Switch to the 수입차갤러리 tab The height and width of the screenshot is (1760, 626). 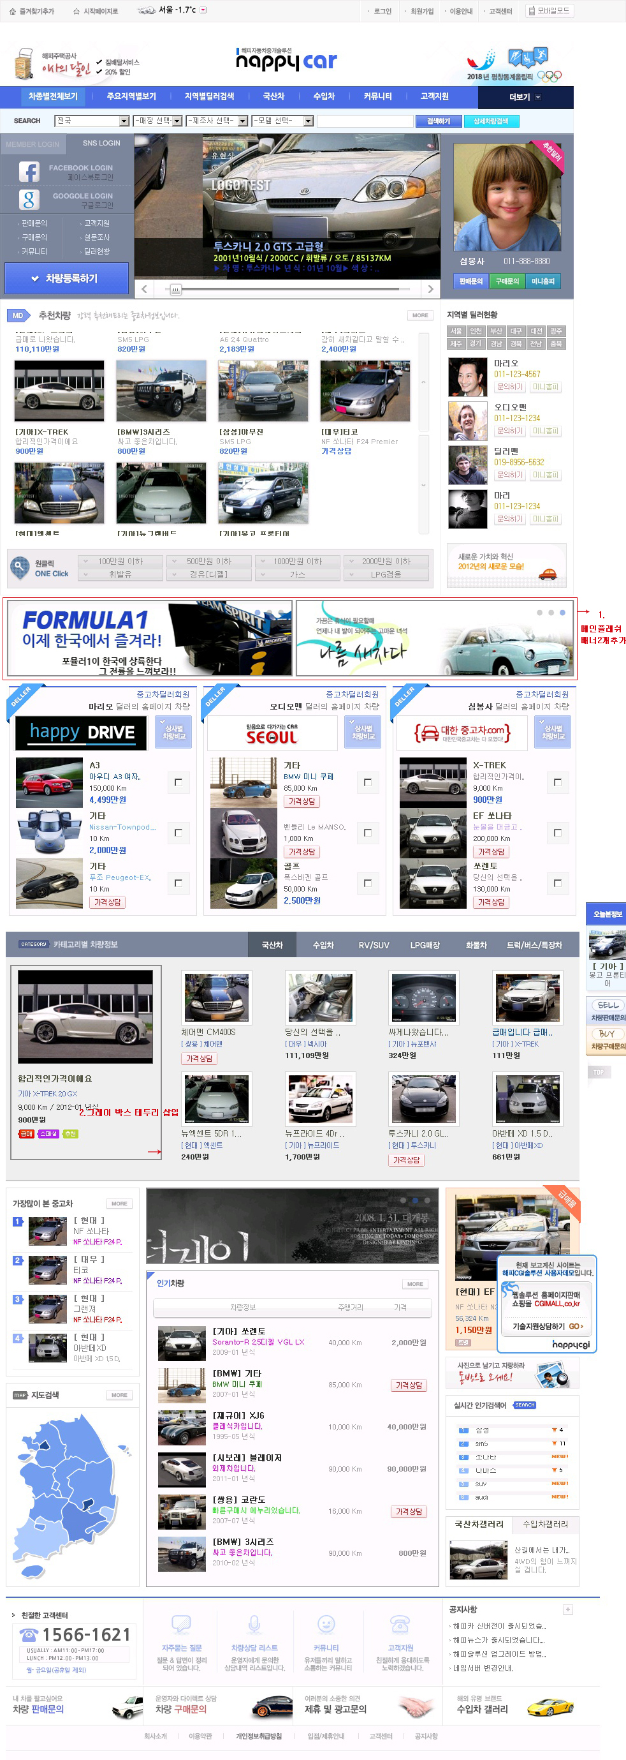[546, 1524]
